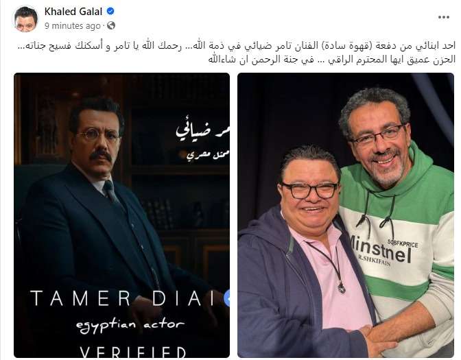Click the blue verified badge beside Khaled Galal
The width and height of the screenshot is (461, 360).
pyautogui.click(x=110, y=12)
